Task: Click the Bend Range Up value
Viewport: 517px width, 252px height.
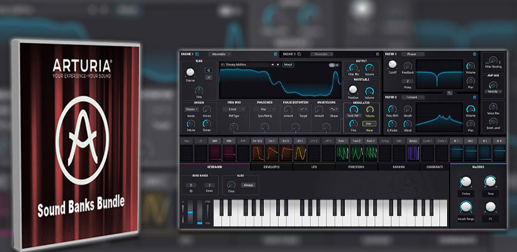Action: tap(191, 185)
